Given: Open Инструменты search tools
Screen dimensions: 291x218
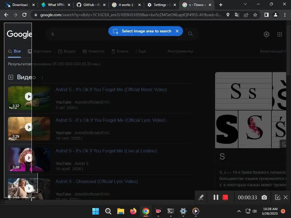Looking at the screenshot, I should click(x=180, y=51).
